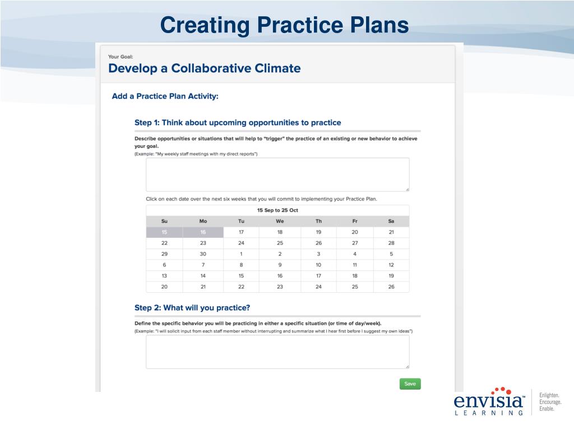
Task: Select date 29 in the calendar
Action: 164,254
